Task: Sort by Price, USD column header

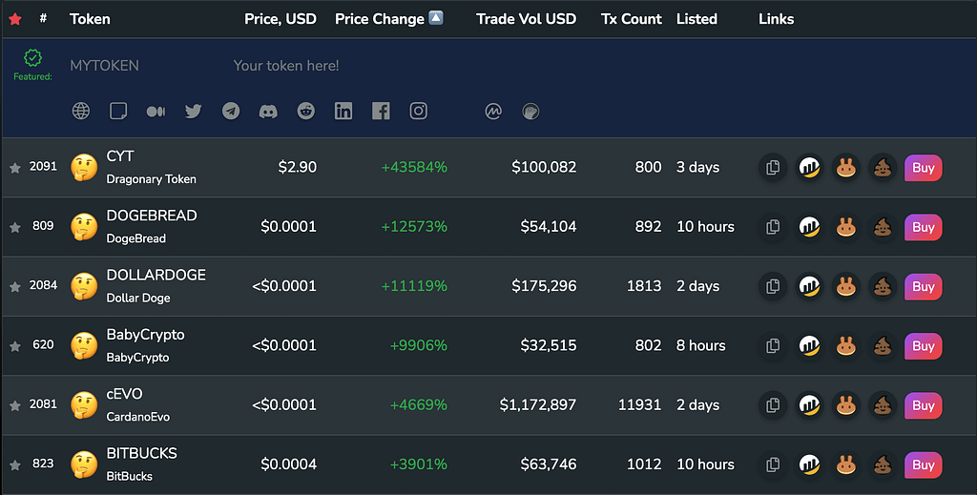Action: (281, 19)
